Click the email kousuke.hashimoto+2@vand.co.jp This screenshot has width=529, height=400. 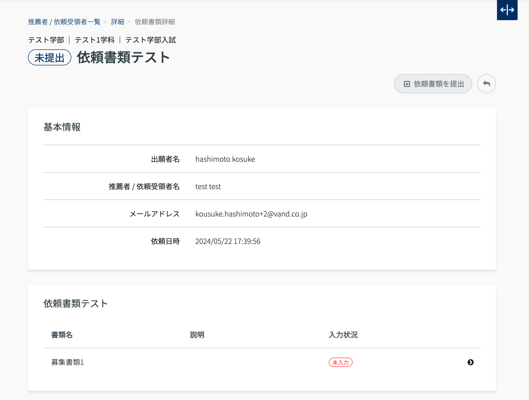point(251,214)
